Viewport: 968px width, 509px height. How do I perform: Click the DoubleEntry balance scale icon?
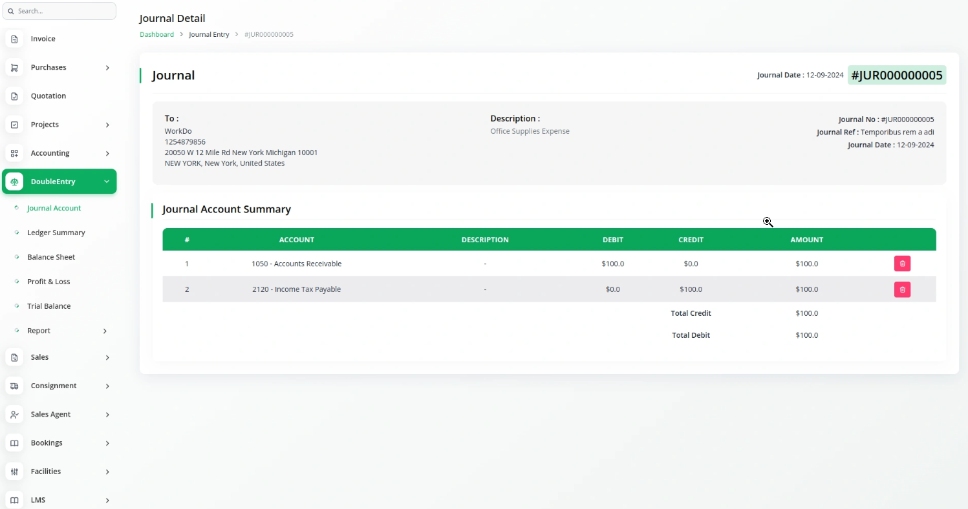tap(14, 182)
